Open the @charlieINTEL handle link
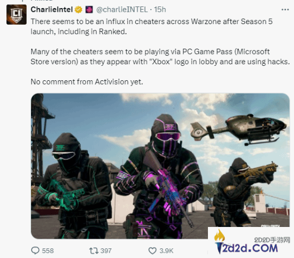This screenshot has width=294, height=258. point(122,10)
